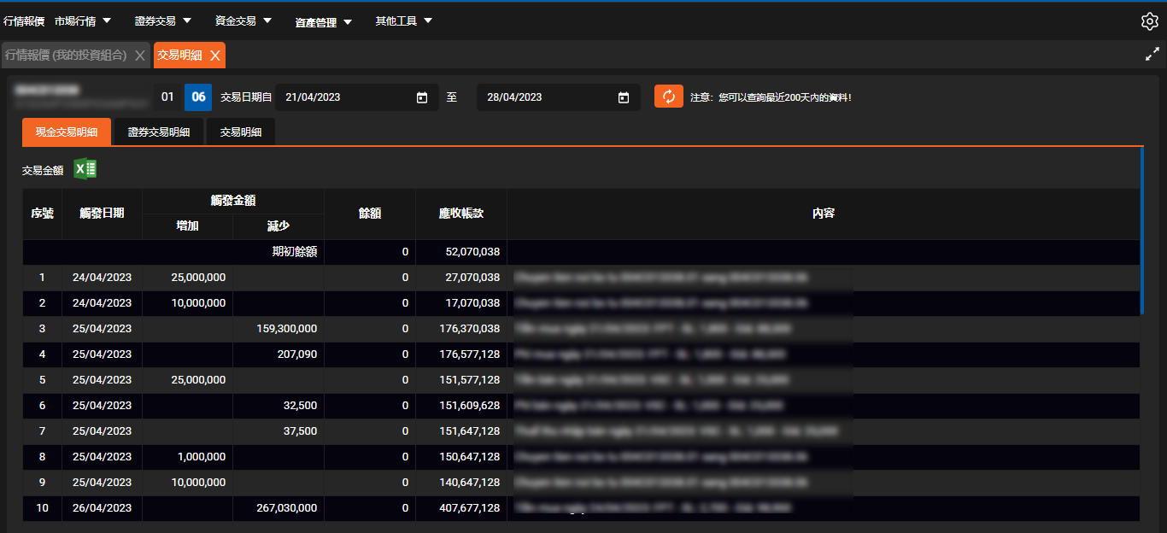Click the blue vertical scrollbar
Image resolution: width=1167 pixels, height=533 pixels.
click(x=1142, y=231)
